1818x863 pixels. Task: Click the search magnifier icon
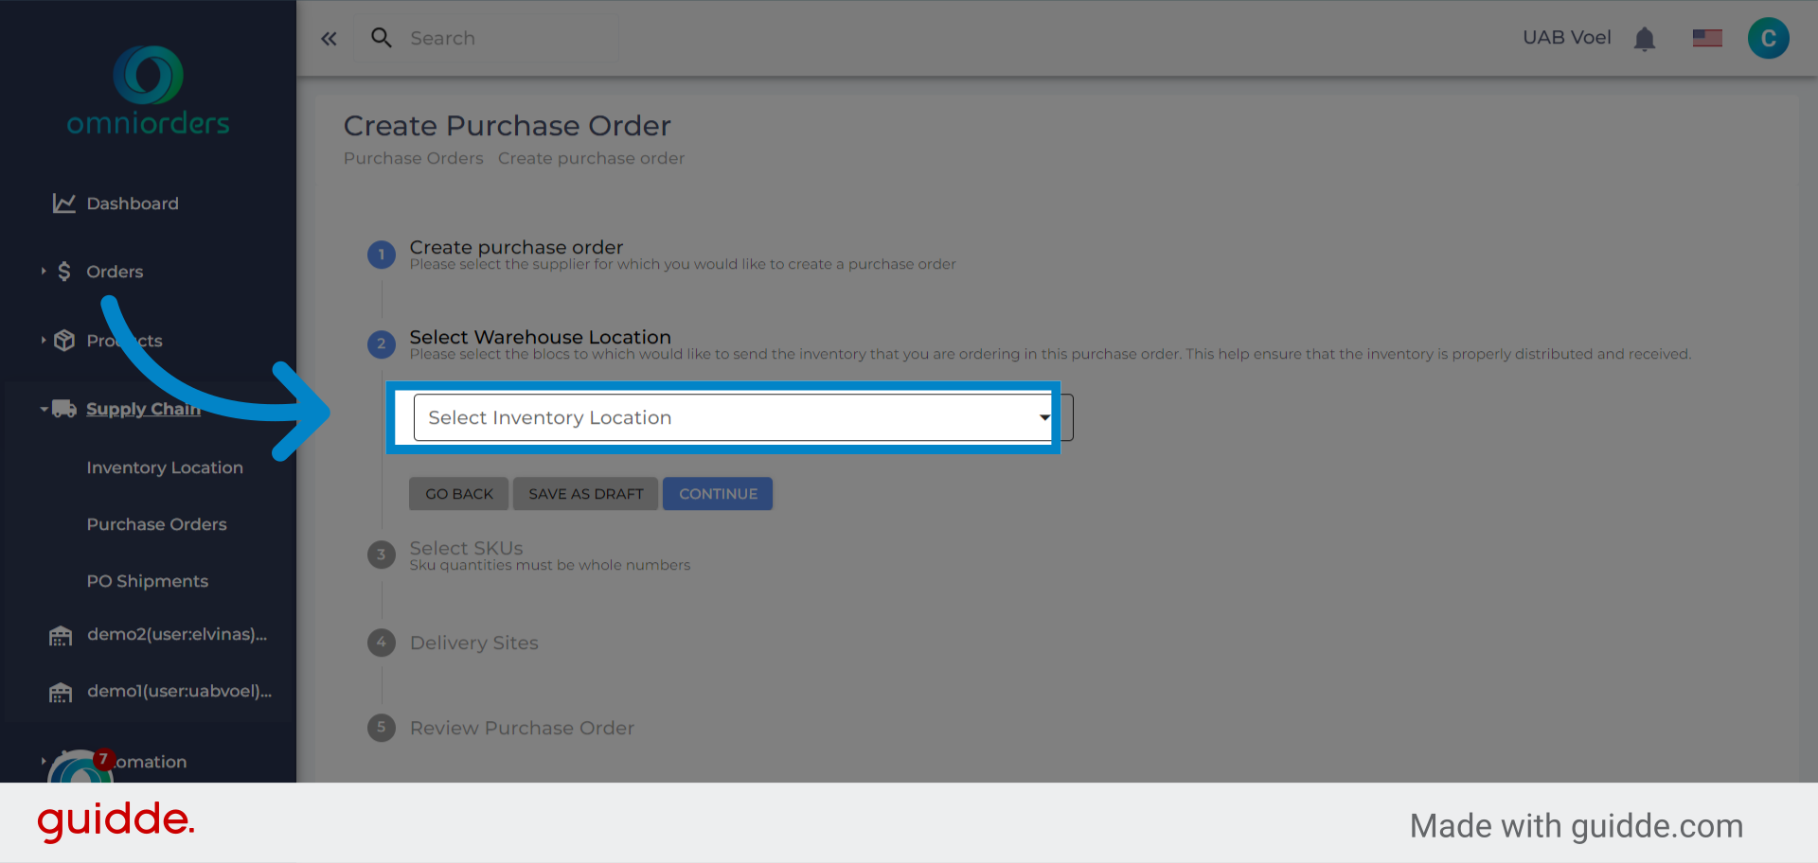pyautogui.click(x=382, y=38)
